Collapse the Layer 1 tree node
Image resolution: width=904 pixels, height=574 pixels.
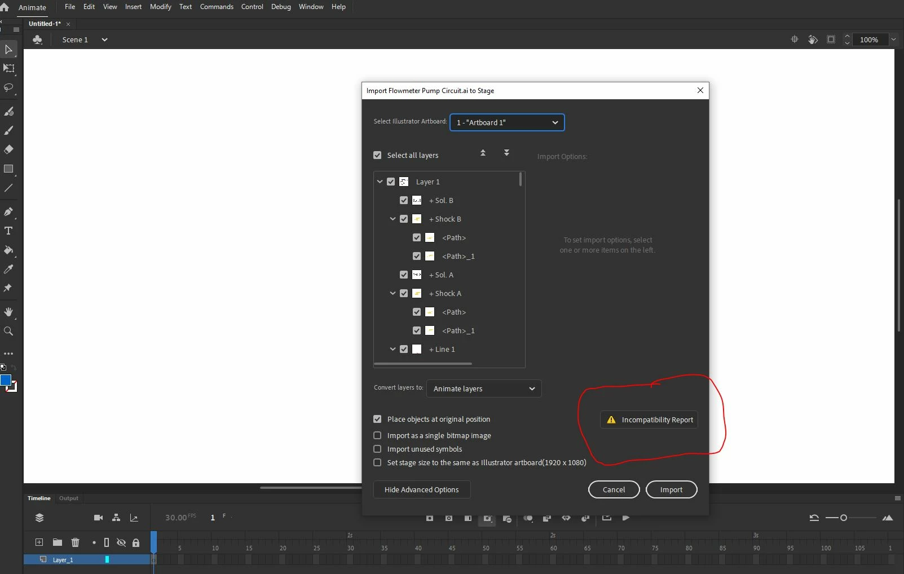pos(380,182)
